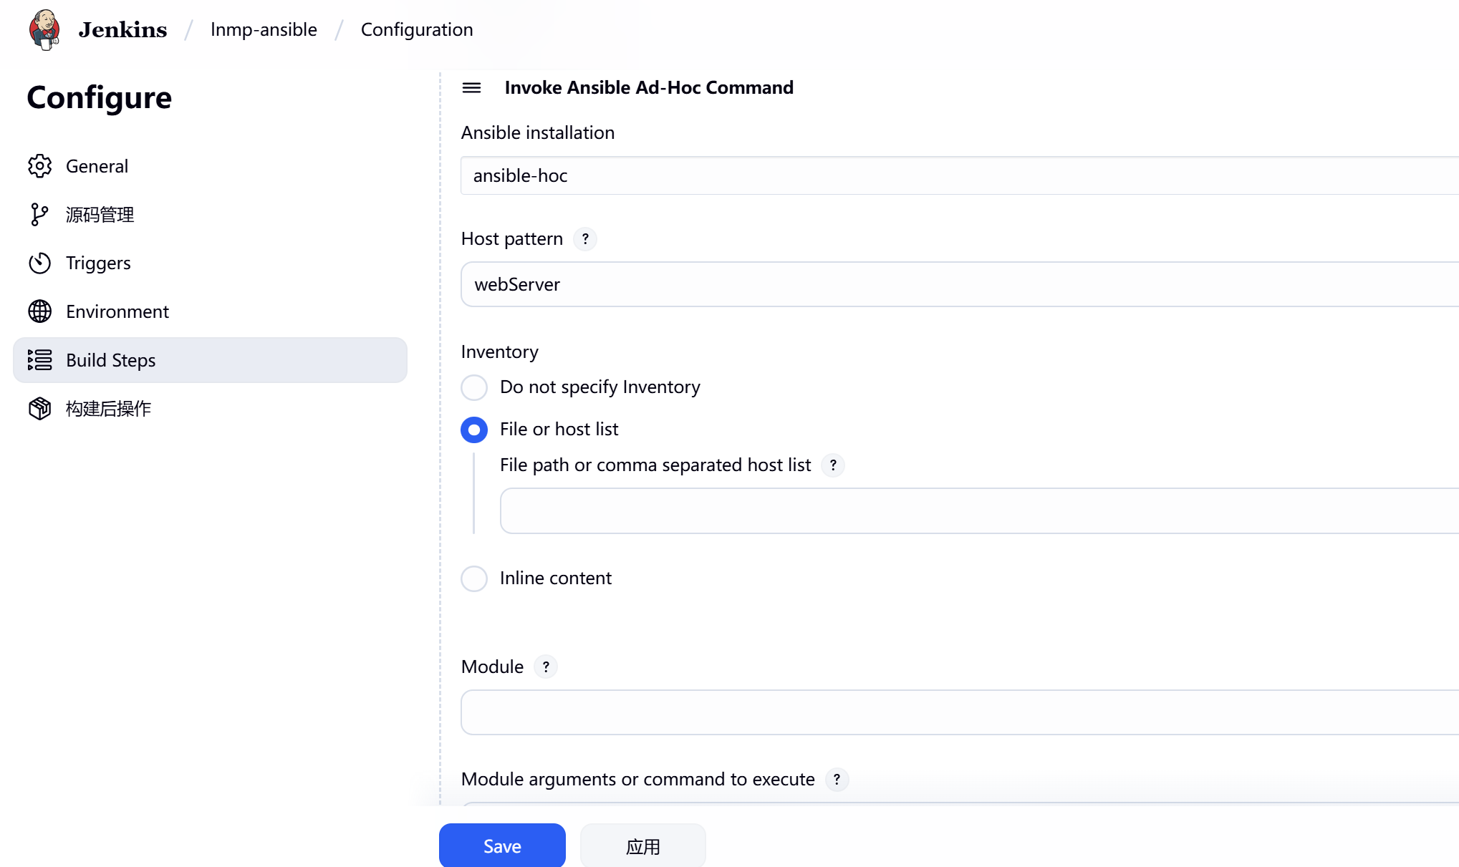Open help for Module field
The width and height of the screenshot is (1459, 867).
pyautogui.click(x=546, y=667)
